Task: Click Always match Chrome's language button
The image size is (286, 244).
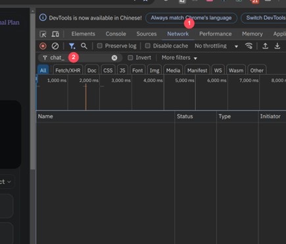Action: click(191, 18)
